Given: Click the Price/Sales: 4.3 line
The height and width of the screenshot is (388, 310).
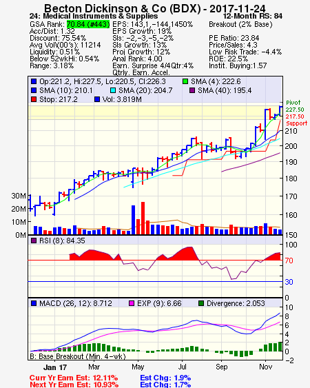Looking at the screenshot, I should 233,45.
